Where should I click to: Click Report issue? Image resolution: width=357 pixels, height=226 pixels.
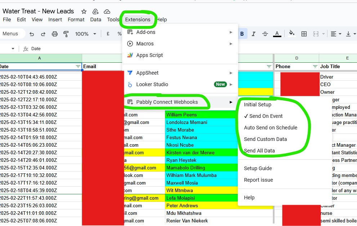(258, 180)
